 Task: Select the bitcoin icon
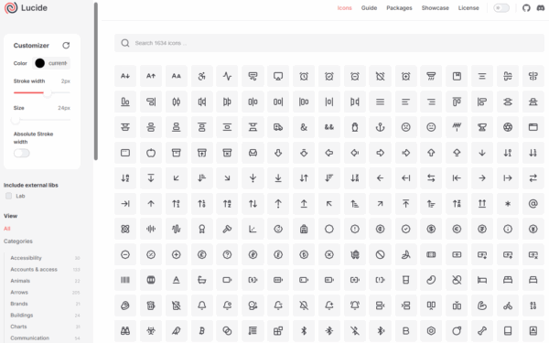tap(201, 331)
